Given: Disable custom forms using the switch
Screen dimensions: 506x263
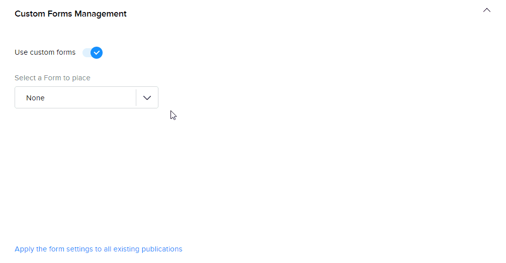Looking at the screenshot, I should coord(93,53).
